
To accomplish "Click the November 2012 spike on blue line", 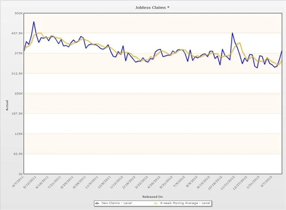I will [x=232, y=33].
